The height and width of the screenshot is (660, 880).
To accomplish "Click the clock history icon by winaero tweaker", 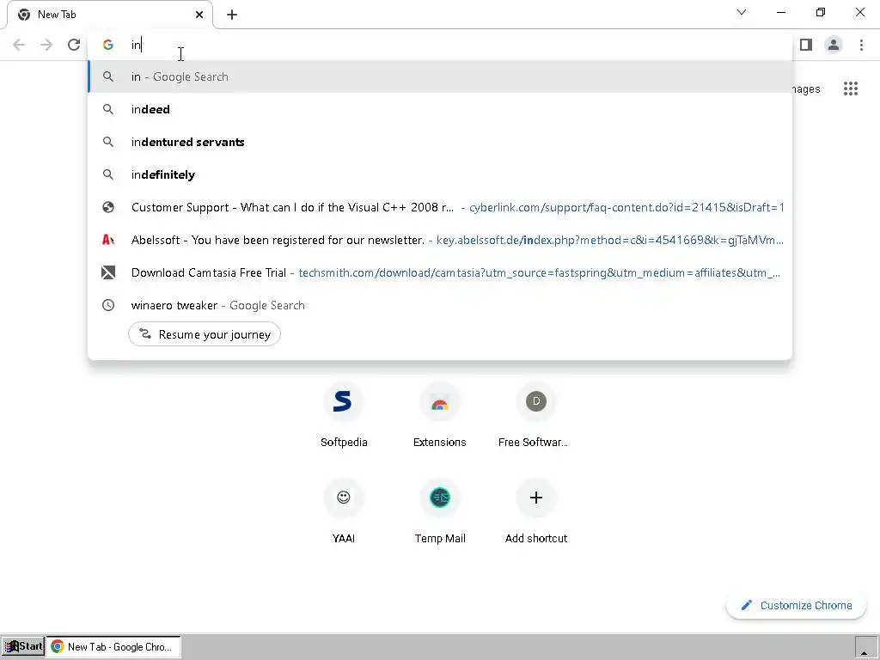I will (x=108, y=305).
